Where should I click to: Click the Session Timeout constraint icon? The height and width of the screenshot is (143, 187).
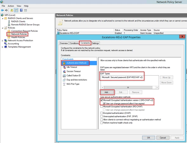click(64, 71)
